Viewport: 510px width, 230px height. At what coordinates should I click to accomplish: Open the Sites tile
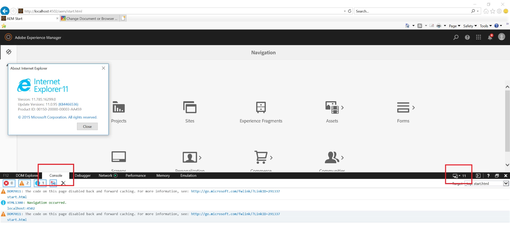[190, 112]
